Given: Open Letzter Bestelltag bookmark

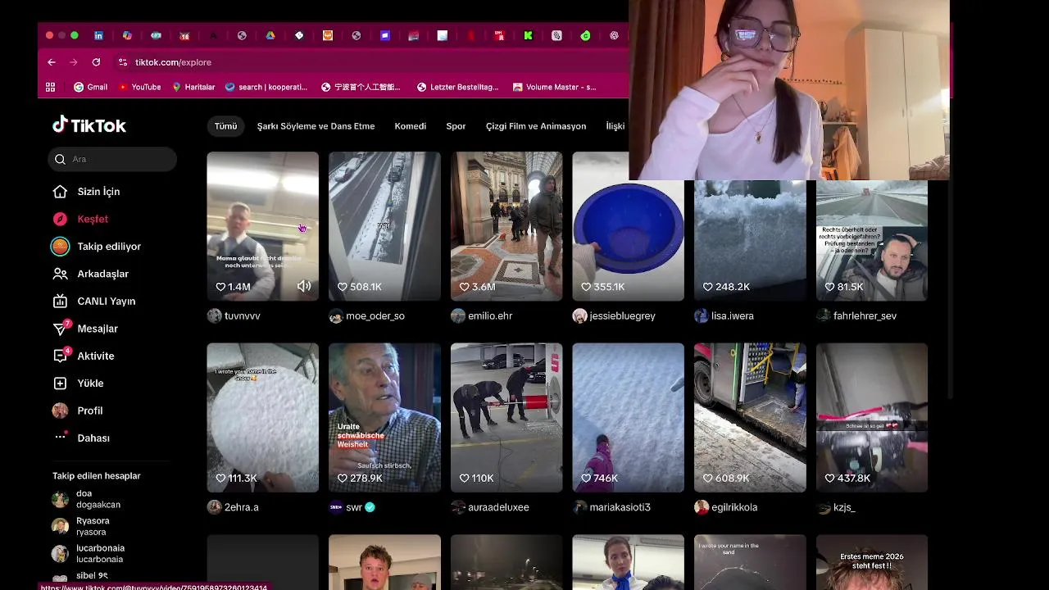Looking at the screenshot, I should point(457,87).
